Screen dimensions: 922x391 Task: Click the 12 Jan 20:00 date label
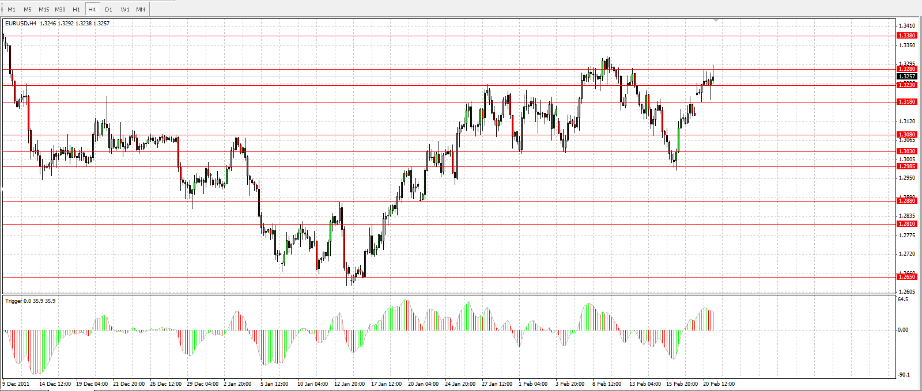point(350,384)
